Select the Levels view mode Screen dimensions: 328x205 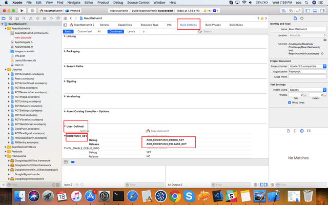(131, 31)
